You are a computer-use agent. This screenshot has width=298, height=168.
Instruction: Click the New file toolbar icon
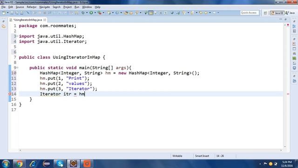pyautogui.click(x=4, y=13)
